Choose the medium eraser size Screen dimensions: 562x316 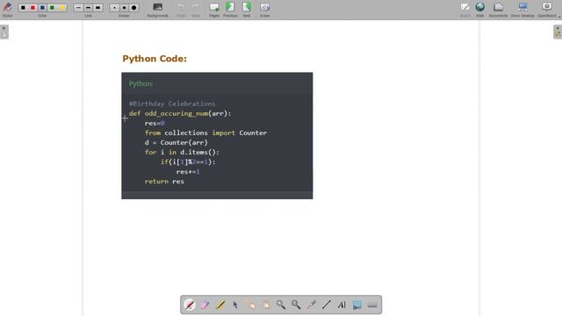click(124, 8)
